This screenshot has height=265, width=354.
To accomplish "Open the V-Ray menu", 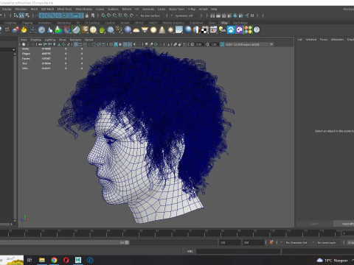I will point(192,9).
